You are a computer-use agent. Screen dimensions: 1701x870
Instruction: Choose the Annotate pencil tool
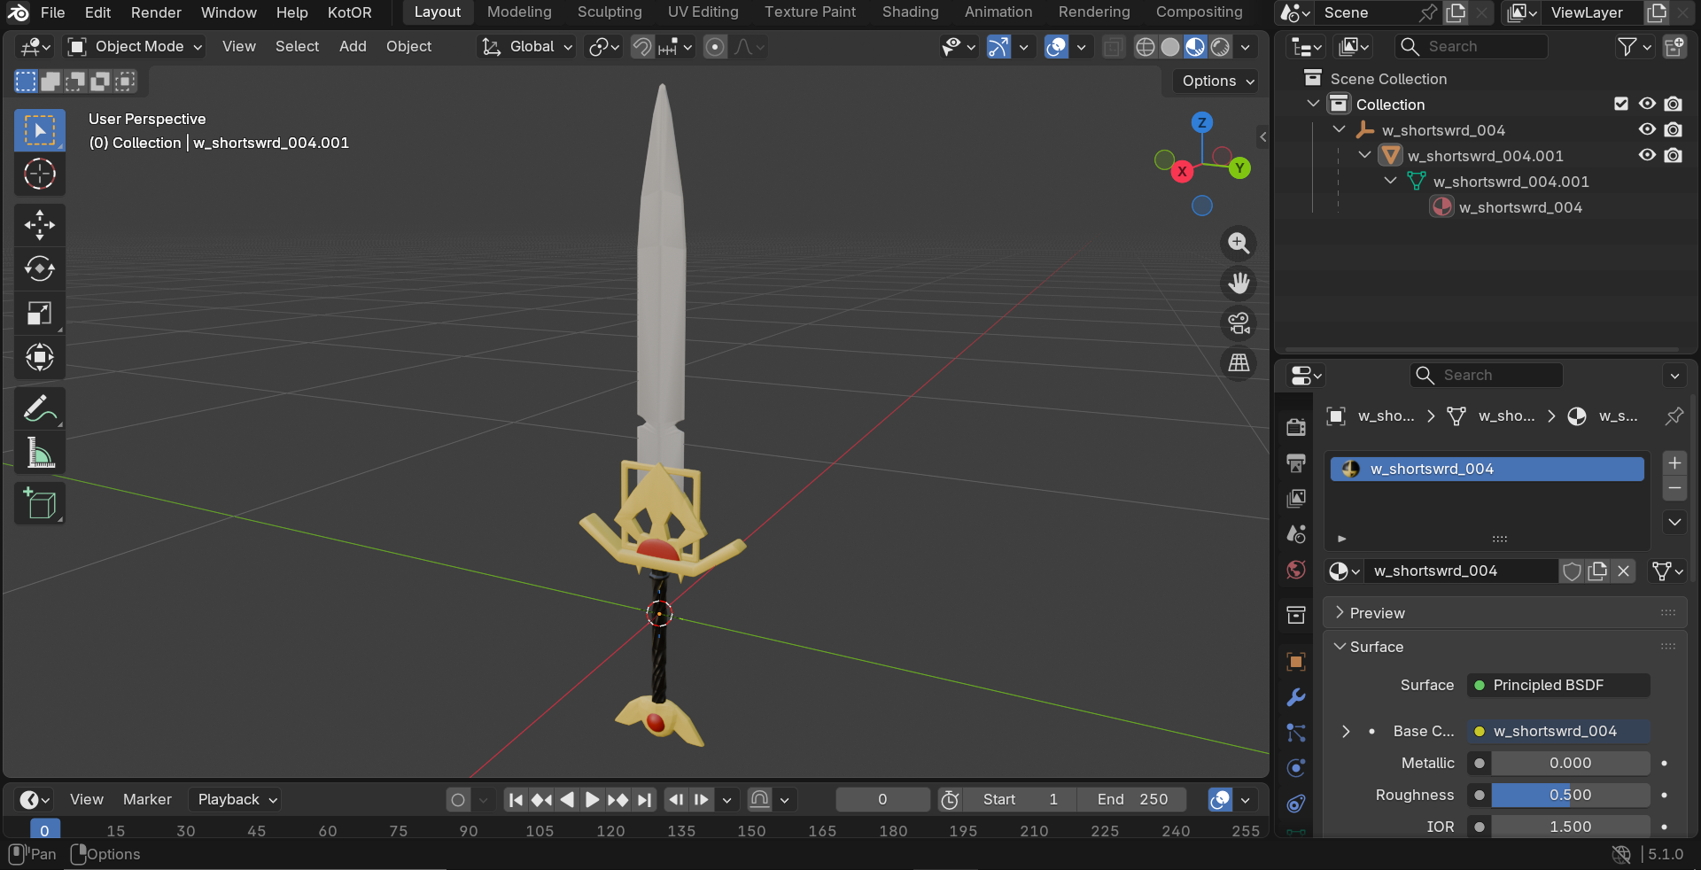coord(39,409)
